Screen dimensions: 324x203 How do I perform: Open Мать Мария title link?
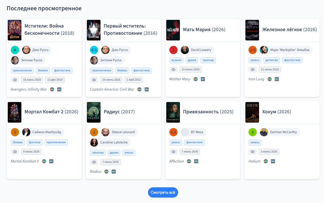coord(204,30)
